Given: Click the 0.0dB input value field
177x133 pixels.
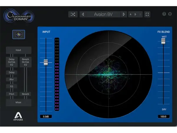Looking at the screenshot, I should tap(46, 117).
